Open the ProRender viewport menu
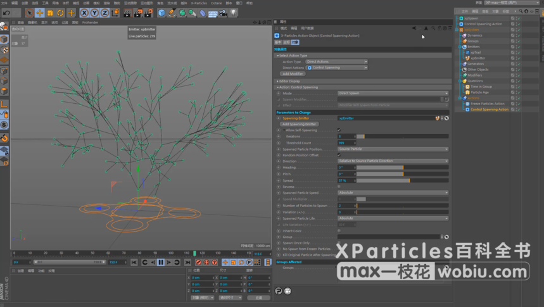Screen dimensions: 544x307 click(x=90, y=23)
